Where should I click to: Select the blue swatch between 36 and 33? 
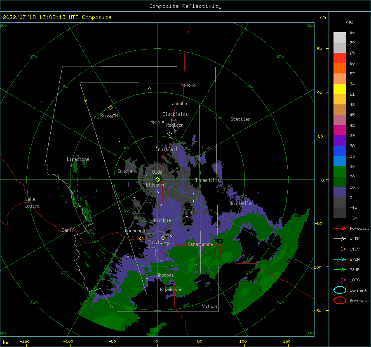pyautogui.click(x=340, y=151)
